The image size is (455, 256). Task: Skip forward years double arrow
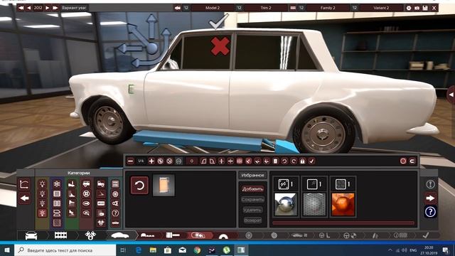pyautogui.click(x=55, y=8)
